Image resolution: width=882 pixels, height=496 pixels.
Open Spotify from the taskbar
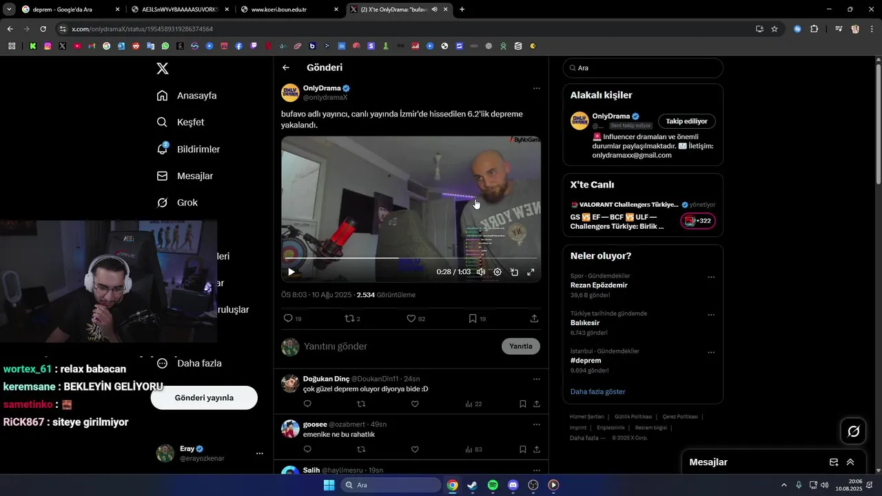493,485
